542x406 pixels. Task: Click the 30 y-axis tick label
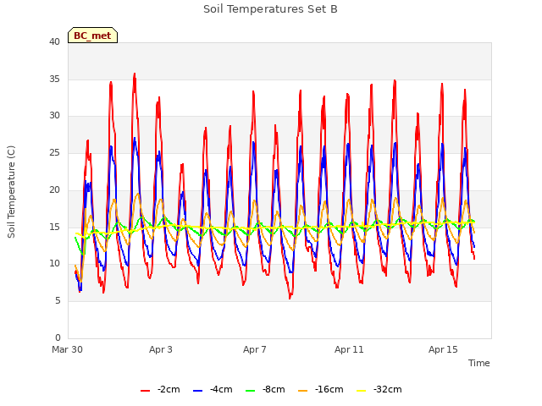(x=54, y=116)
